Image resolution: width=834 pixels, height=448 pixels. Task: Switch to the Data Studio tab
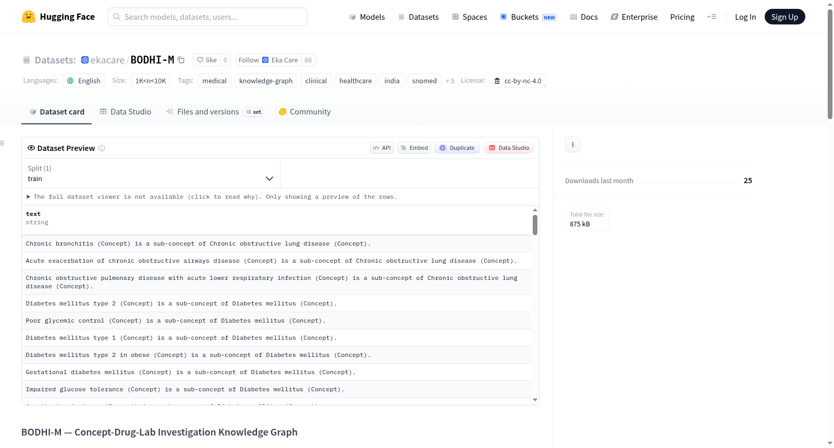[x=126, y=112]
